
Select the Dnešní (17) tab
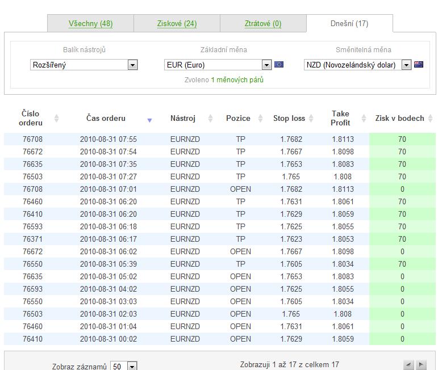click(349, 24)
